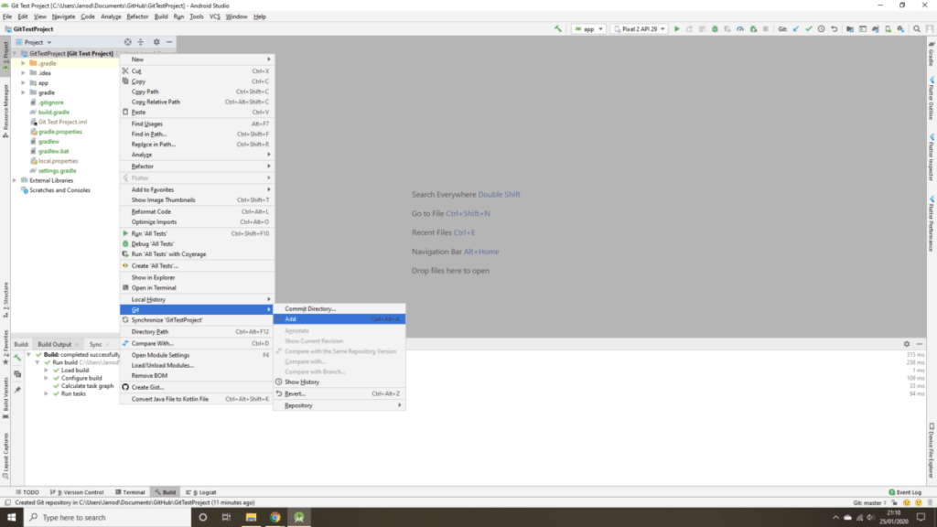The image size is (937, 527).
Task: Open Git history clock icon in toolbar
Action: (x=822, y=29)
